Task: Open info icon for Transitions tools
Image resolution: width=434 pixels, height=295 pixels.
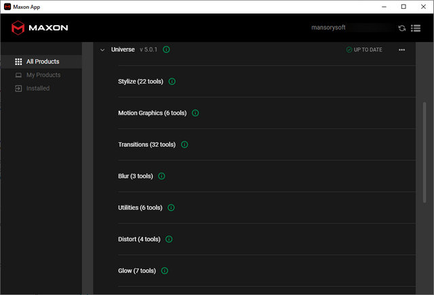Action: coord(184,145)
